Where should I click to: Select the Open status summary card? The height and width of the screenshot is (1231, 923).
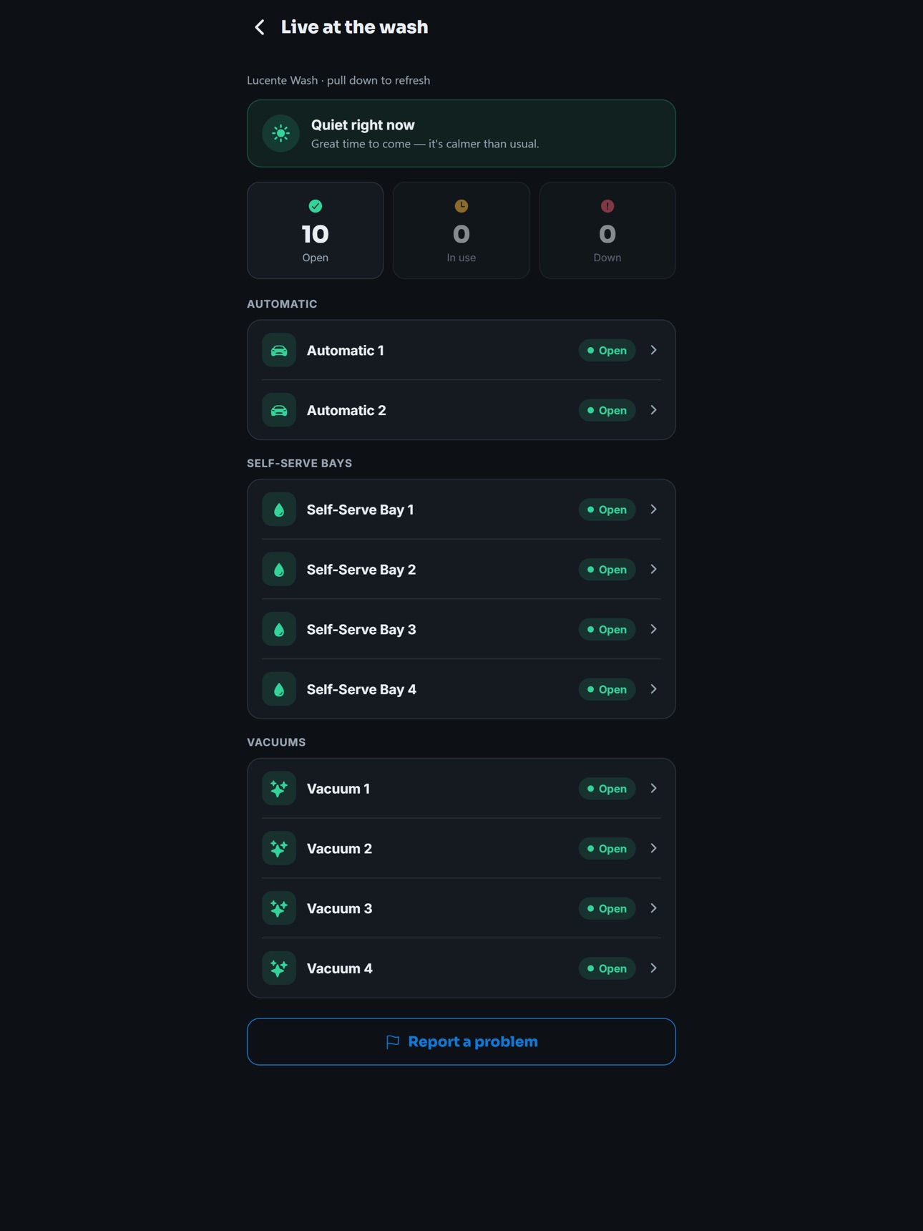pos(315,230)
